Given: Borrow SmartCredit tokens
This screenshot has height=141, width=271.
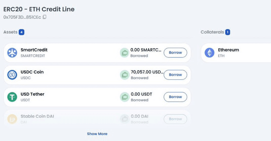Looking at the screenshot, I should click(175, 53).
